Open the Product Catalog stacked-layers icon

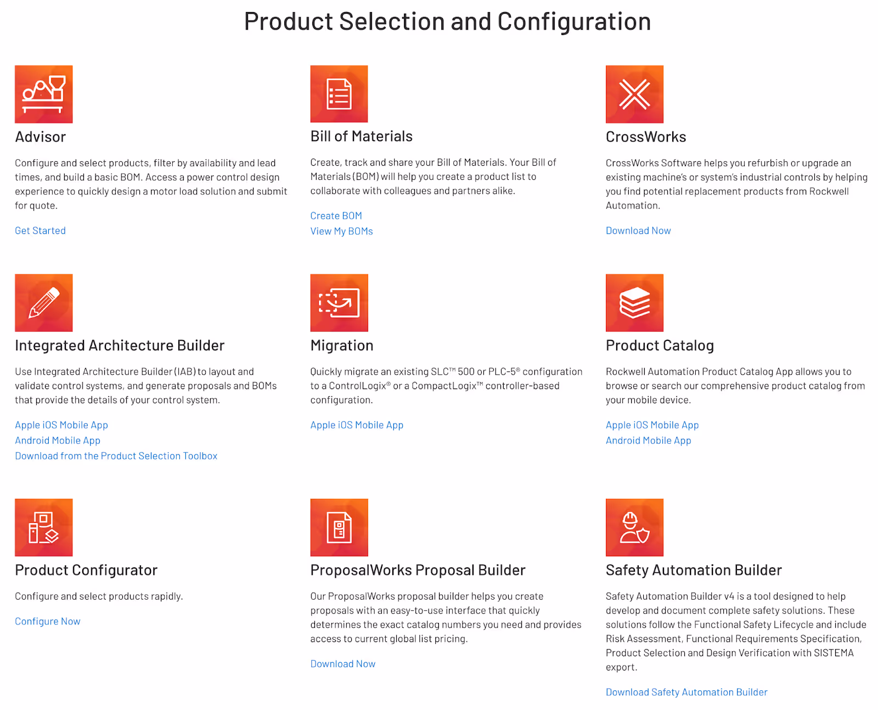[634, 303]
